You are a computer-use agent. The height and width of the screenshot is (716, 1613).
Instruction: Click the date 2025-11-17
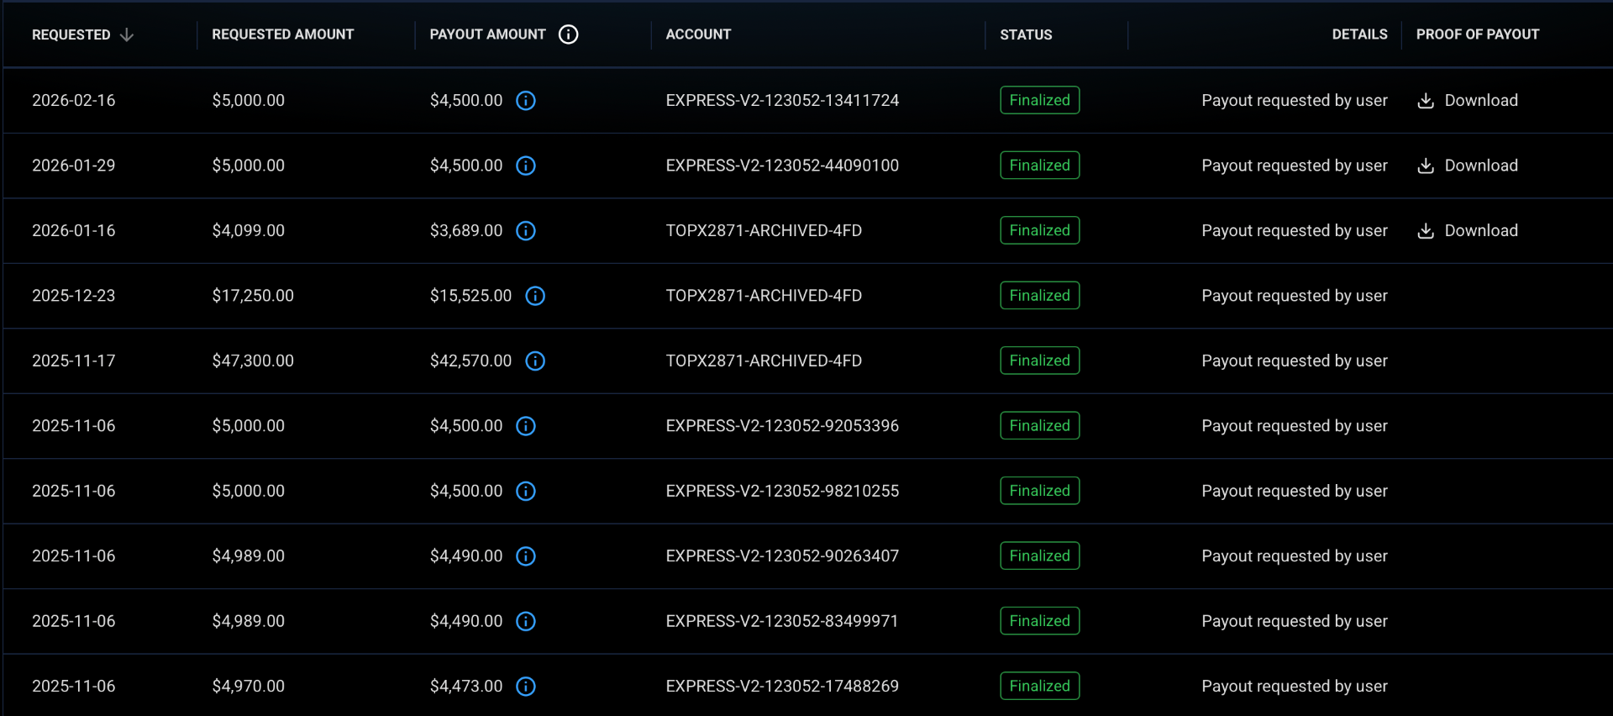tap(74, 361)
